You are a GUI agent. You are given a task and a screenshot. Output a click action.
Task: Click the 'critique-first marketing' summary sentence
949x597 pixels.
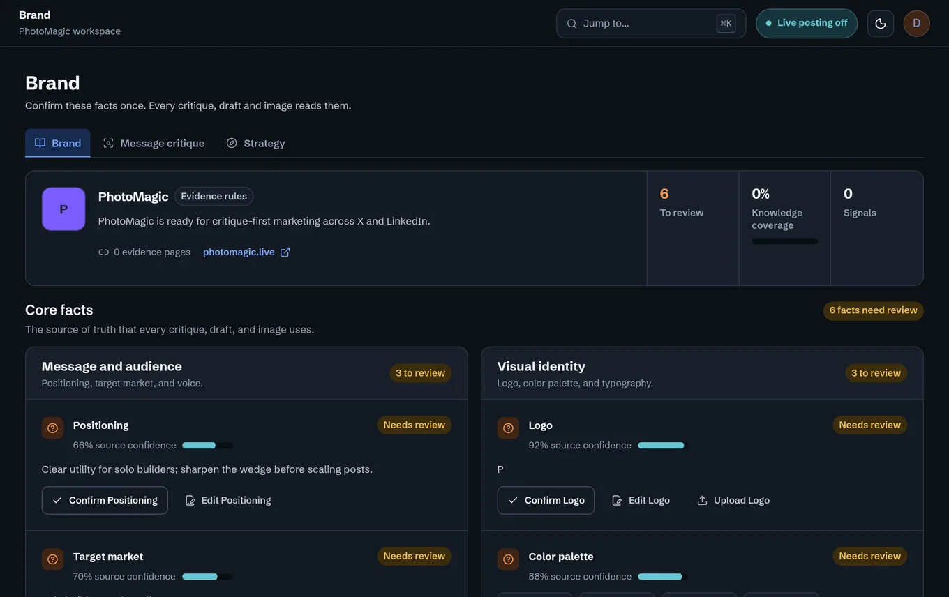coord(264,221)
